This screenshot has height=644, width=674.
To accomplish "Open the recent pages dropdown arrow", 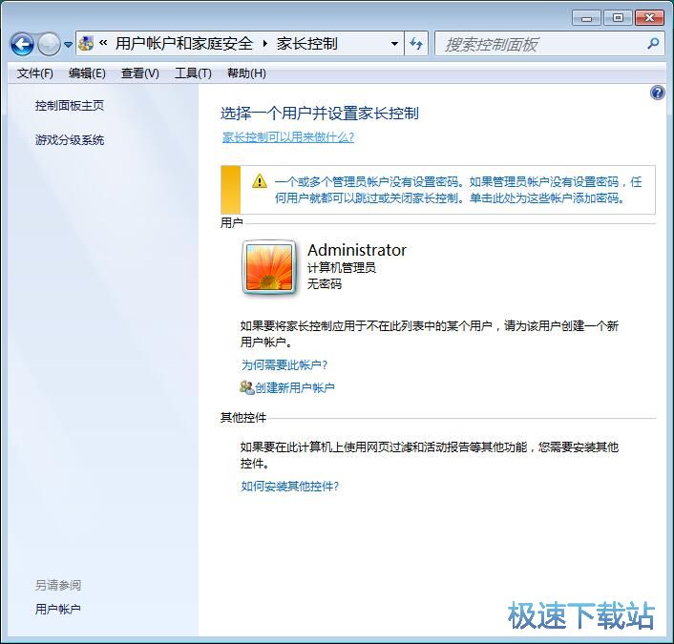I will tap(68, 44).
